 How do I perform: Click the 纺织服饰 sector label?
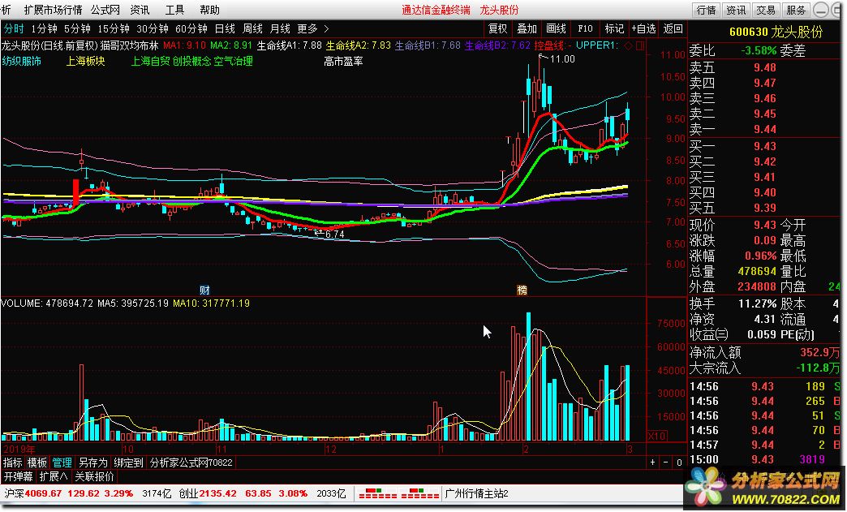coord(22,62)
